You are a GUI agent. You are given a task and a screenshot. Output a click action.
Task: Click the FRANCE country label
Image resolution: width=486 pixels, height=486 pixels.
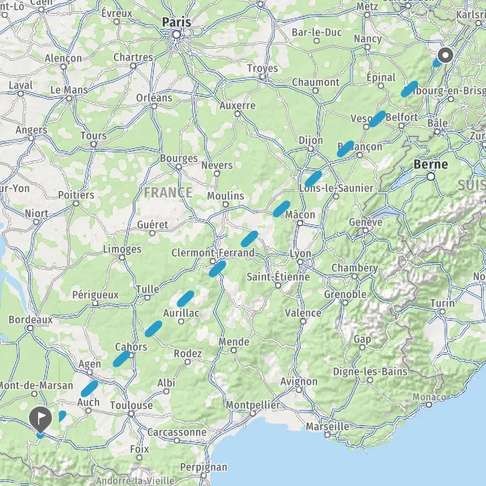[168, 193]
